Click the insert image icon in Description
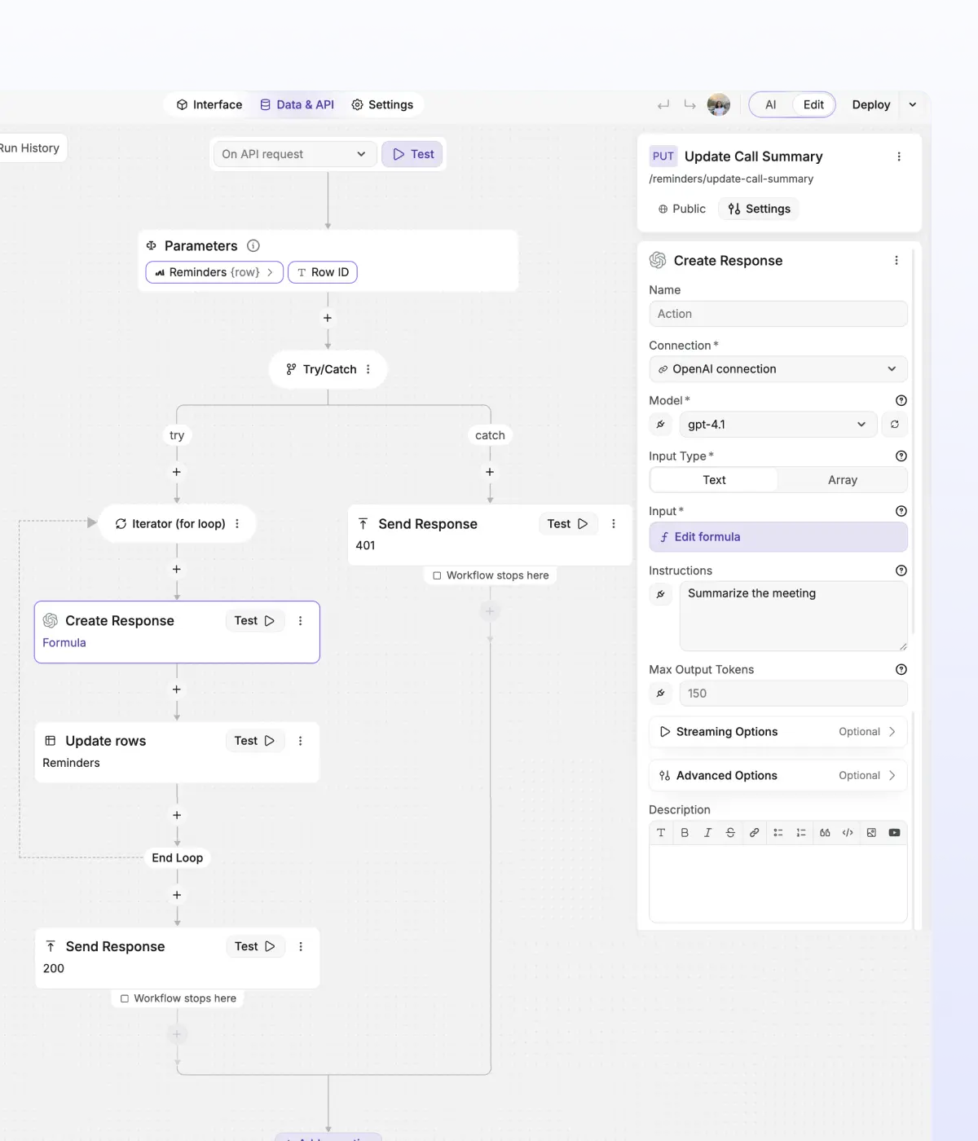The image size is (978, 1141). 871,832
